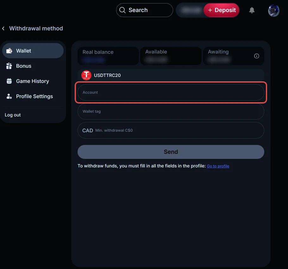288x269 pixels.
Task: Open the user avatar menu
Action: (x=273, y=10)
